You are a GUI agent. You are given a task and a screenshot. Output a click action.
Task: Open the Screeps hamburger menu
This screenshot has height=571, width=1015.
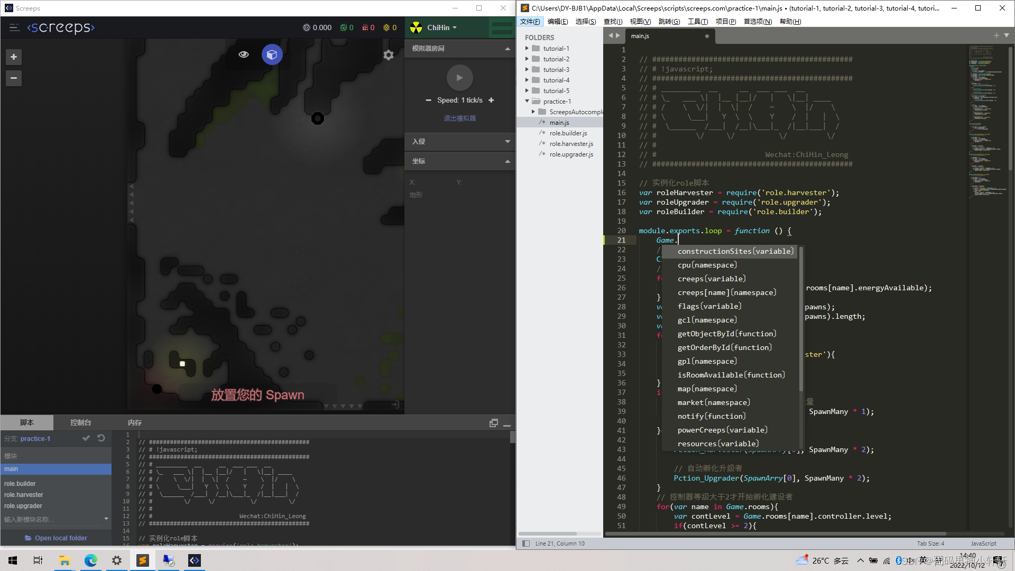tap(15, 27)
